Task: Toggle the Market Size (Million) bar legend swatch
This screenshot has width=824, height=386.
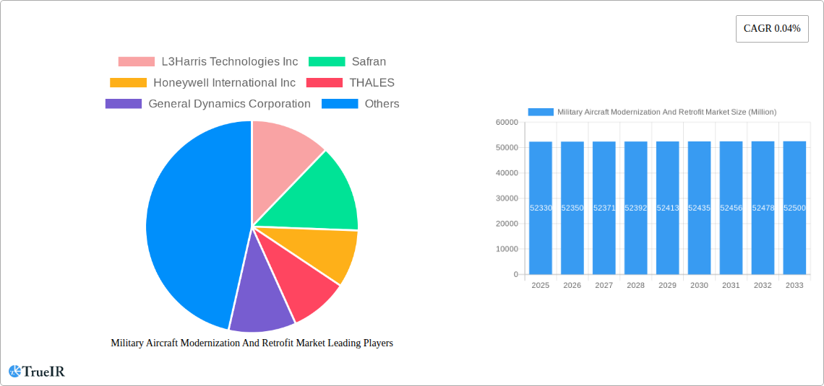Action: coord(541,112)
